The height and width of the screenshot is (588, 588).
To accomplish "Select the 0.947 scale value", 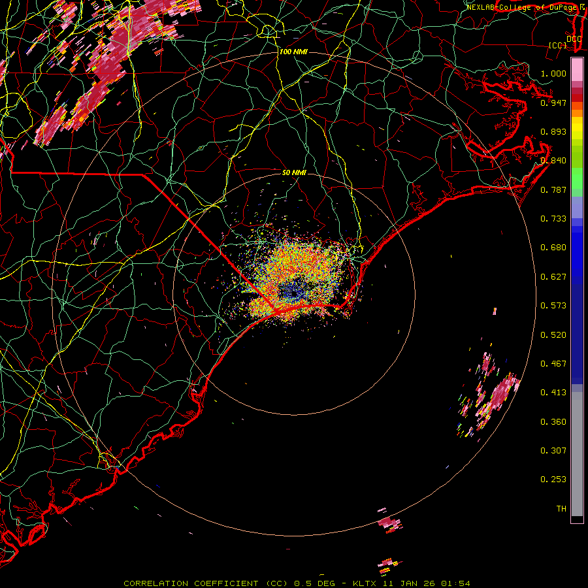I will coord(553,103).
